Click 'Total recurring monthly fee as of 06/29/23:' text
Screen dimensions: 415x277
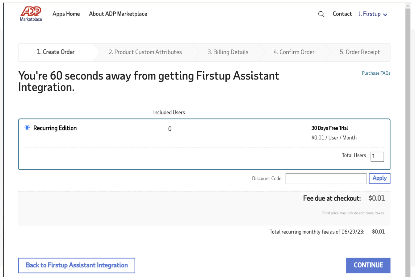click(317, 232)
